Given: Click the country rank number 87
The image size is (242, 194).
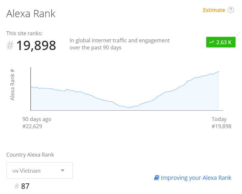Looking at the screenshot, I should pyautogui.click(x=25, y=186).
